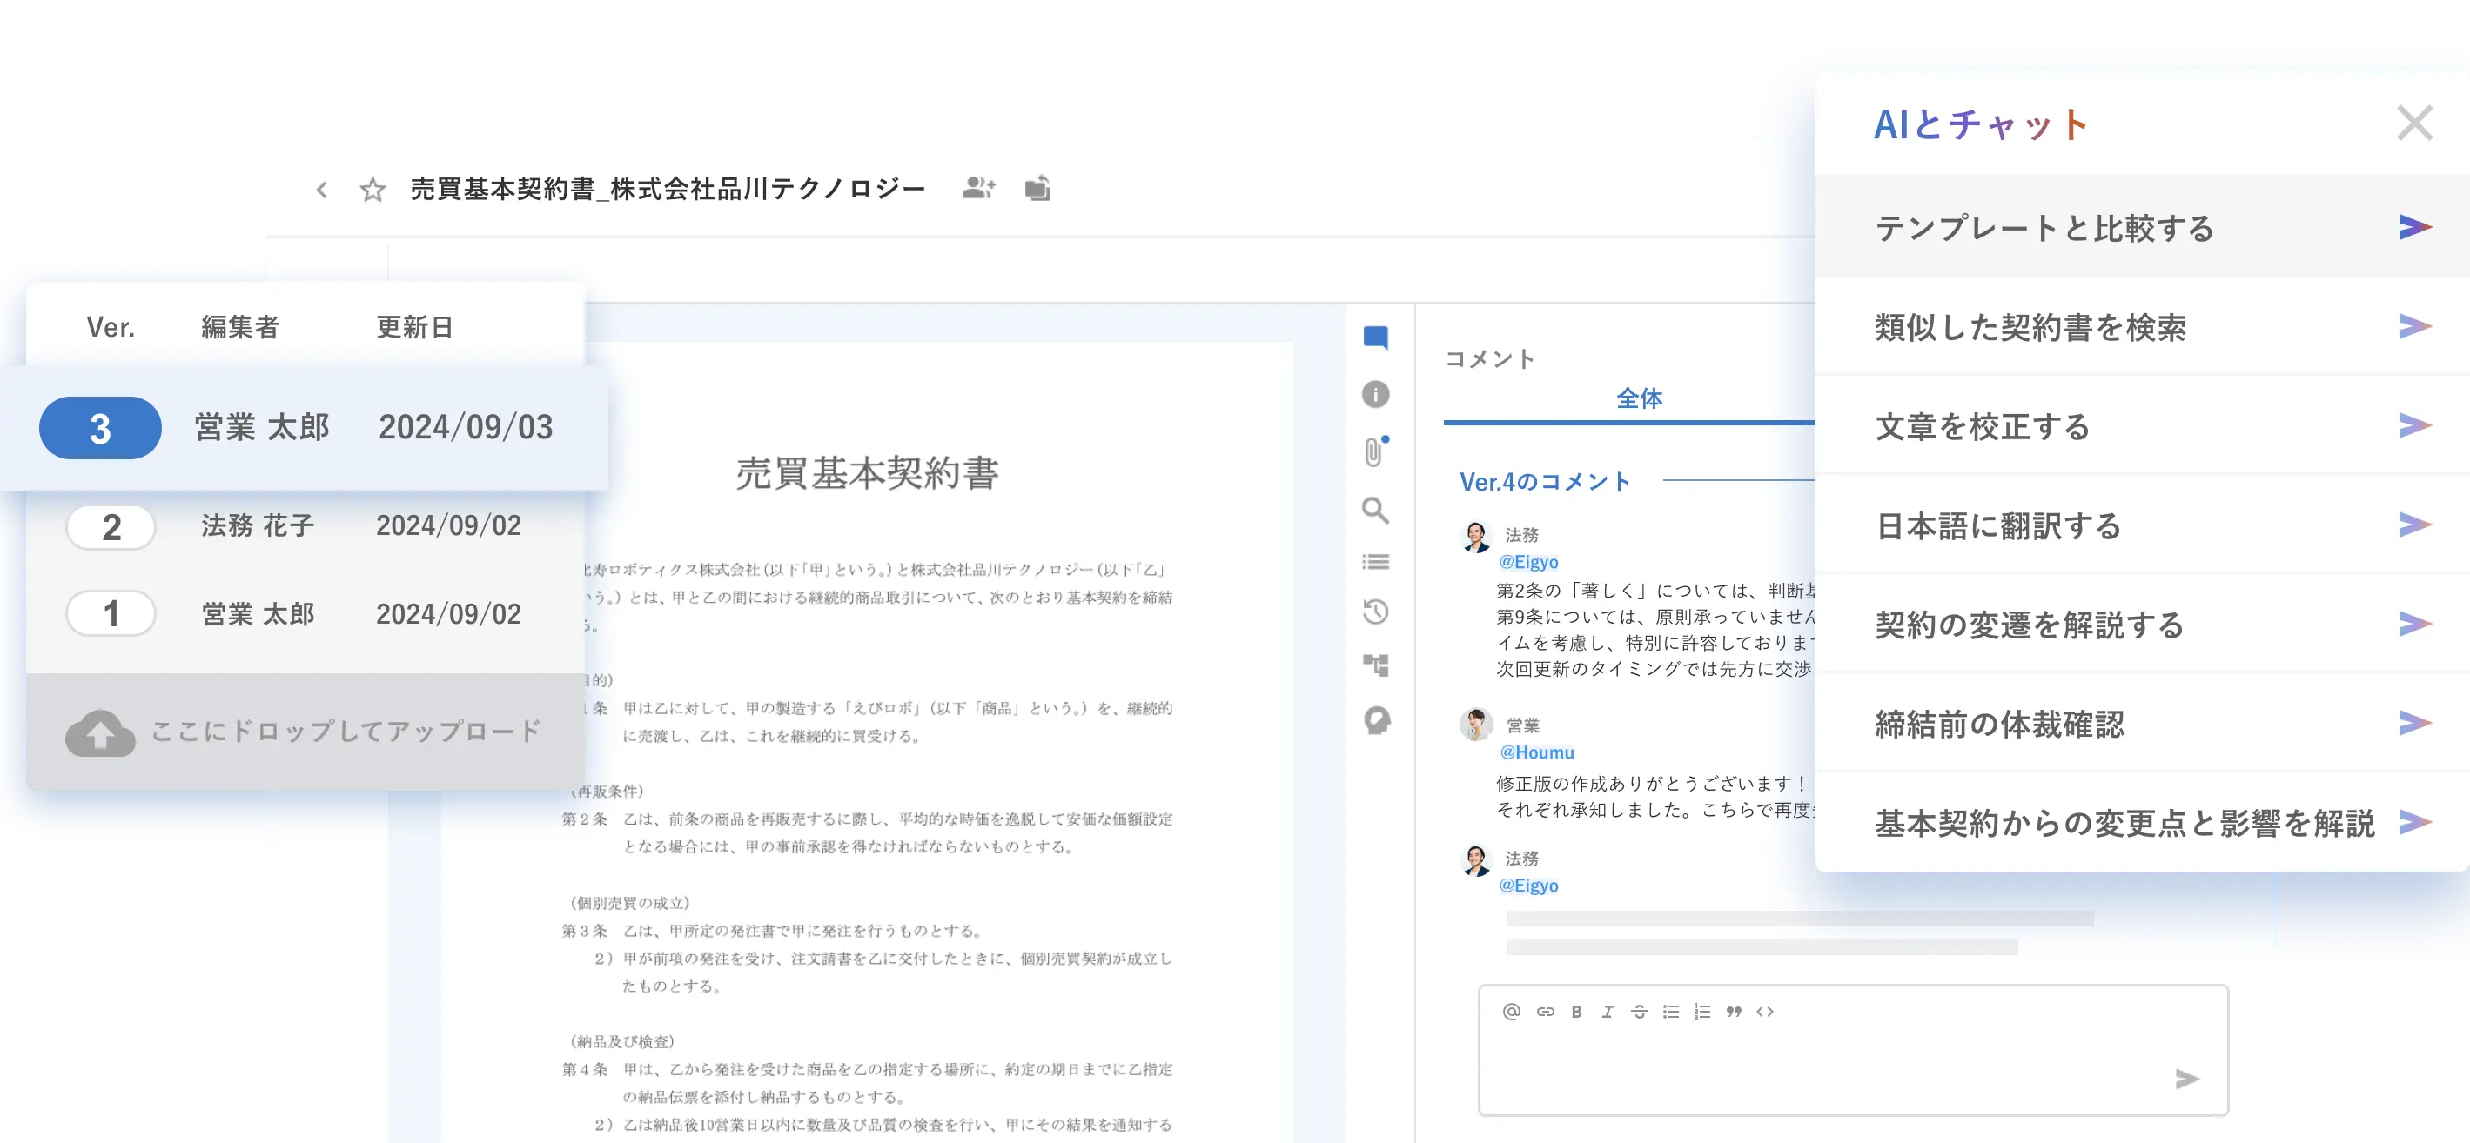The height and width of the screenshot is (1143, 2470).
Task: Star the contract document as favorite
Action: (x=372, y=190)
